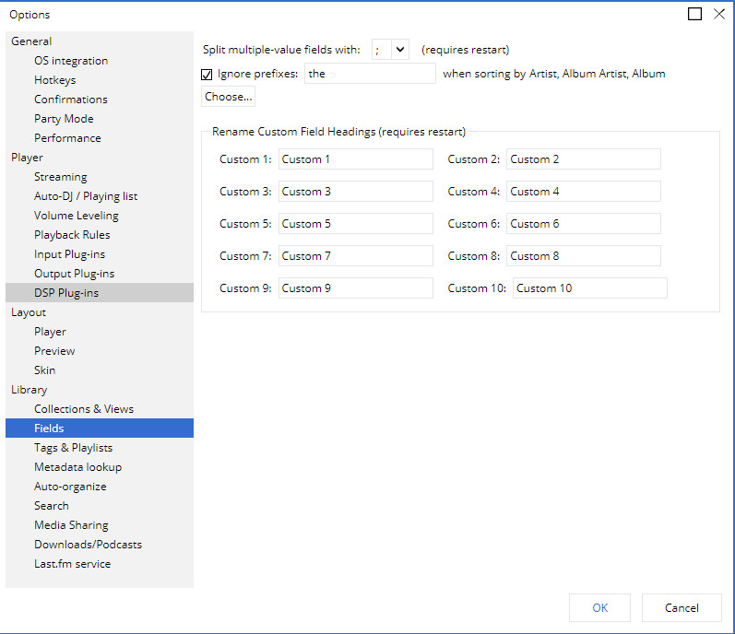Open the Volume Leveling options

pyautogui.click(x=77, y=216)
